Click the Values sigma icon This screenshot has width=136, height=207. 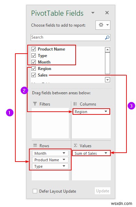point(76,146)
